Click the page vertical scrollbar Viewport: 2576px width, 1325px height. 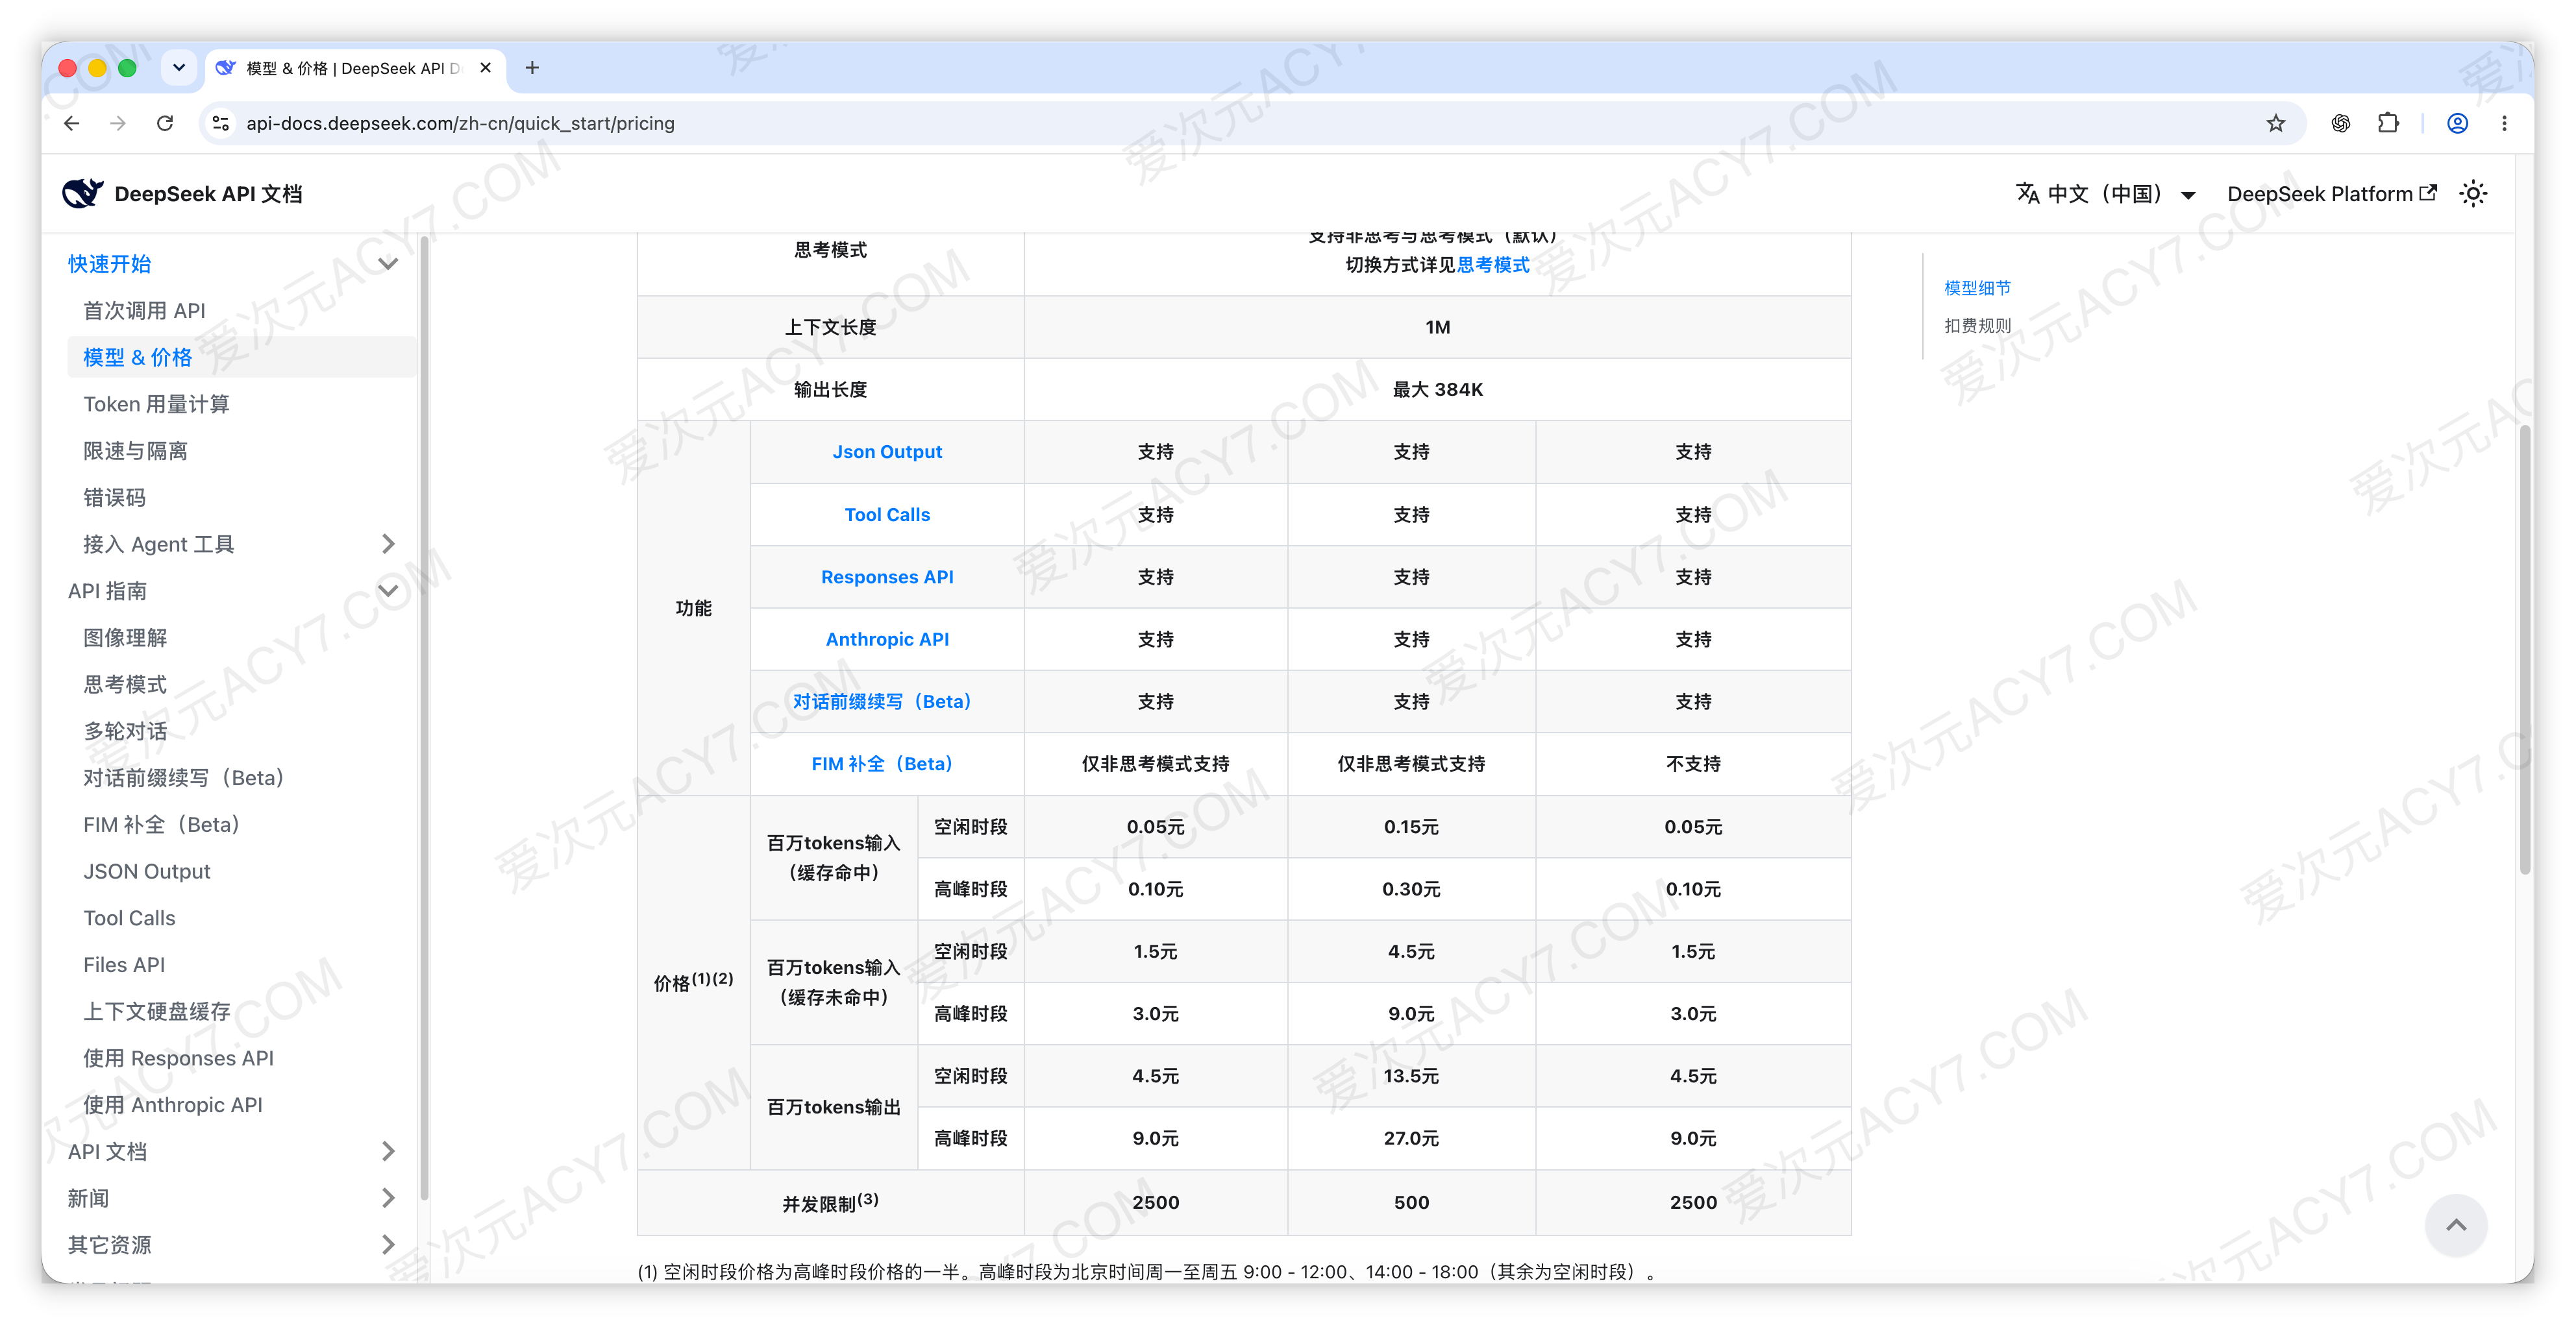[2525, 650]
